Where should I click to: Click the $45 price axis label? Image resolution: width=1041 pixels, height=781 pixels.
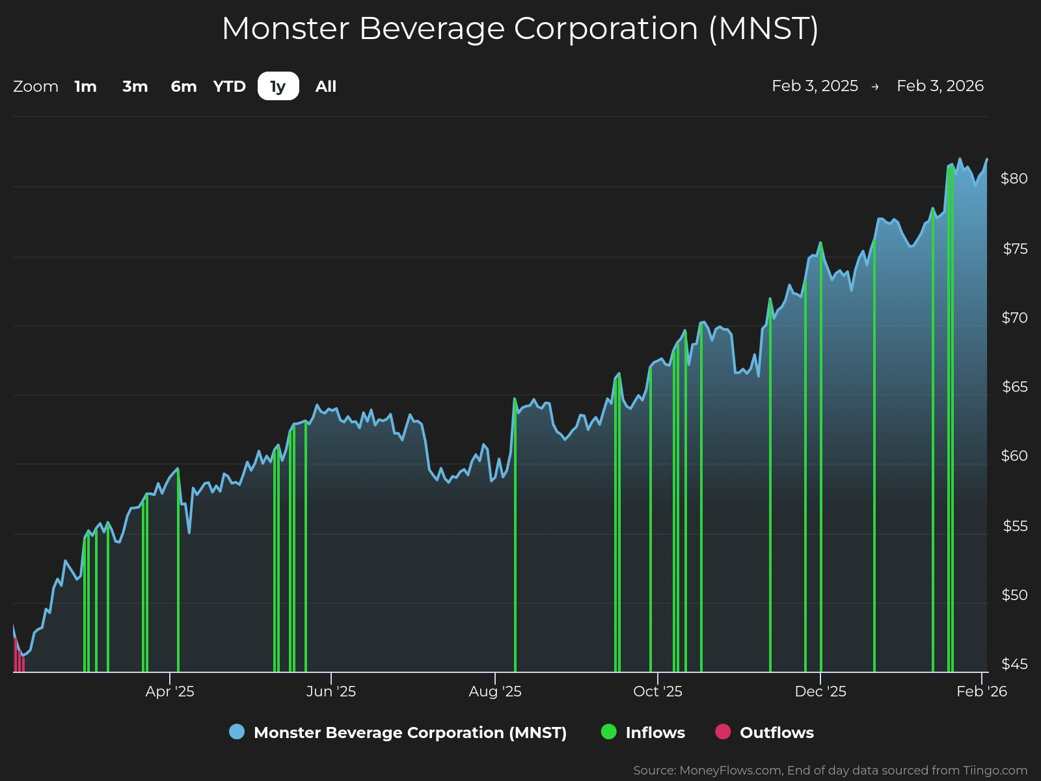1015,664
